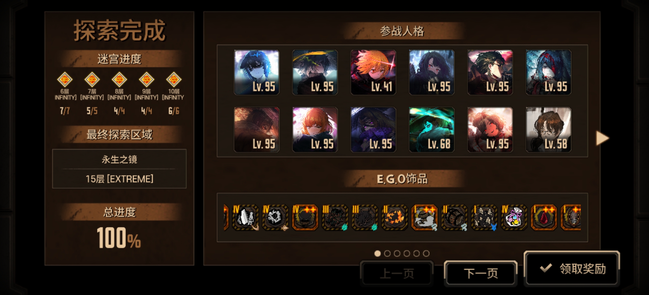Click the greyed-out 上一页 previous page button
Image resolution: width=649 pixels, height=295 pixels.
pyautogui.click(x=397, y=273)
